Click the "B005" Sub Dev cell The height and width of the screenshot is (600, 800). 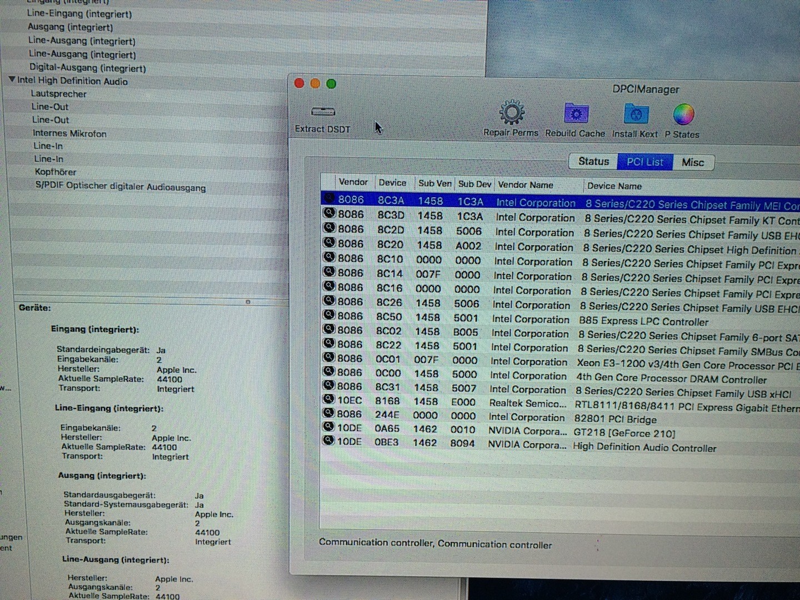pyautogui.click(x=466, y=332)
